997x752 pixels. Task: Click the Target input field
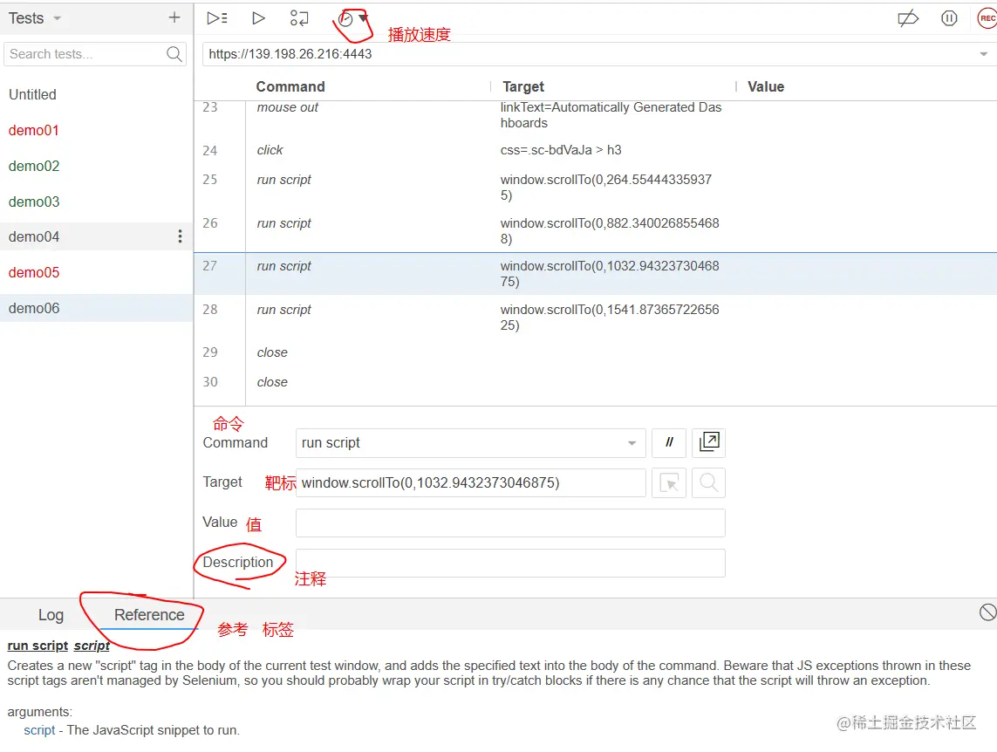pos(470,483)
